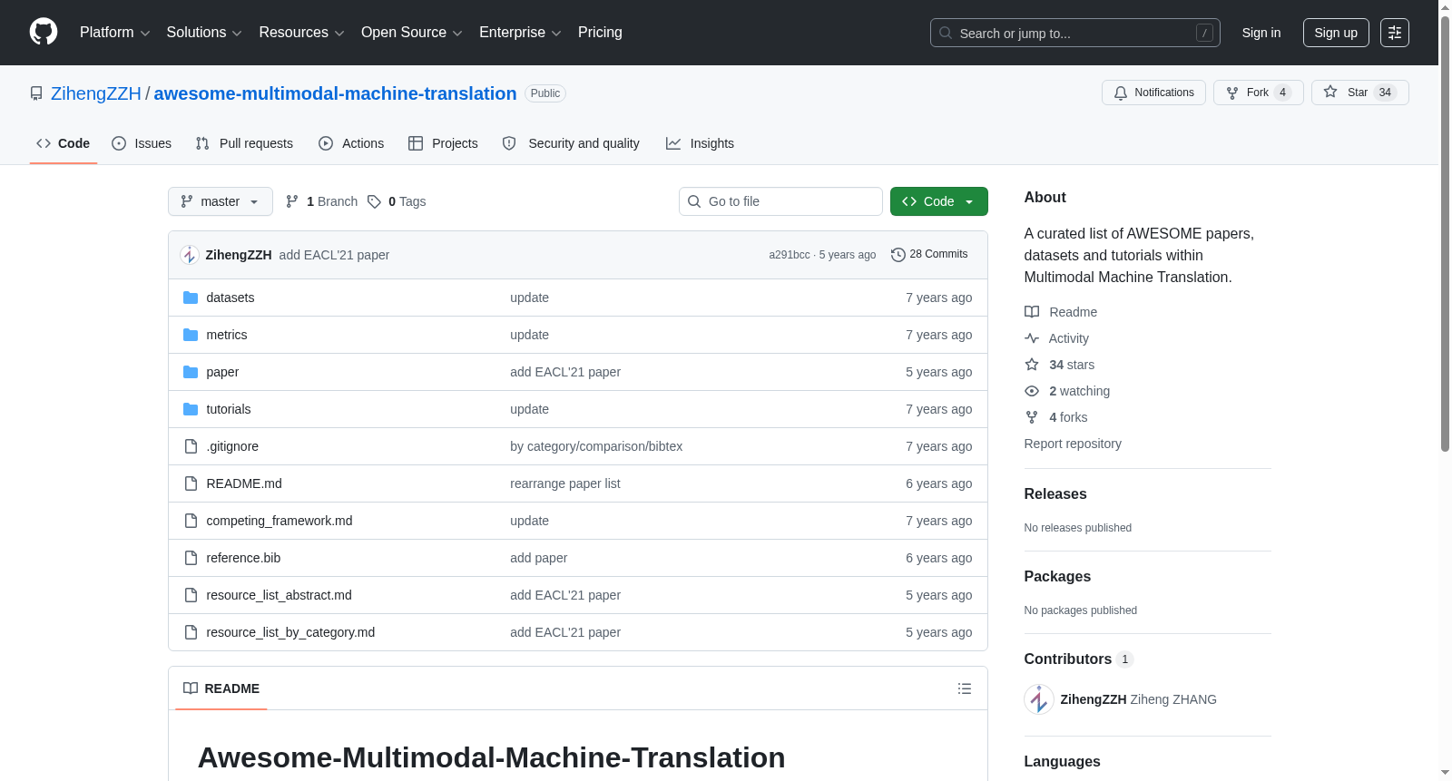Click the Contributors heading link
This screenshot has height=781, width=1452.
1078,659
